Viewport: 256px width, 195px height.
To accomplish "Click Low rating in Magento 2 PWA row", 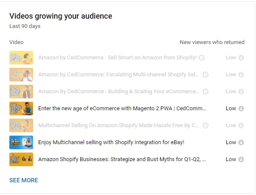I will (231, 109).
